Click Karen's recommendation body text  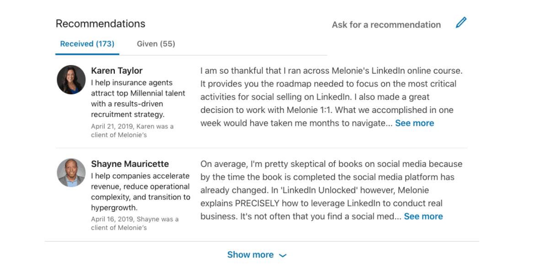click(331, 97)
